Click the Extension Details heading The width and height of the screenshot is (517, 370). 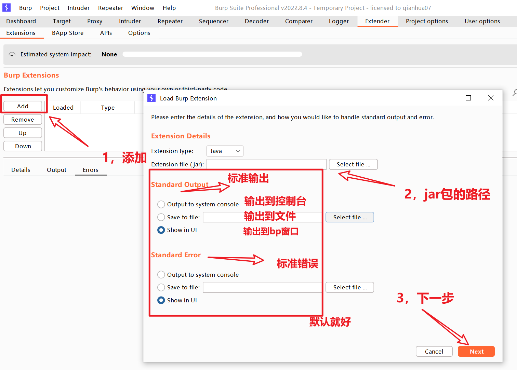(181, 136)
